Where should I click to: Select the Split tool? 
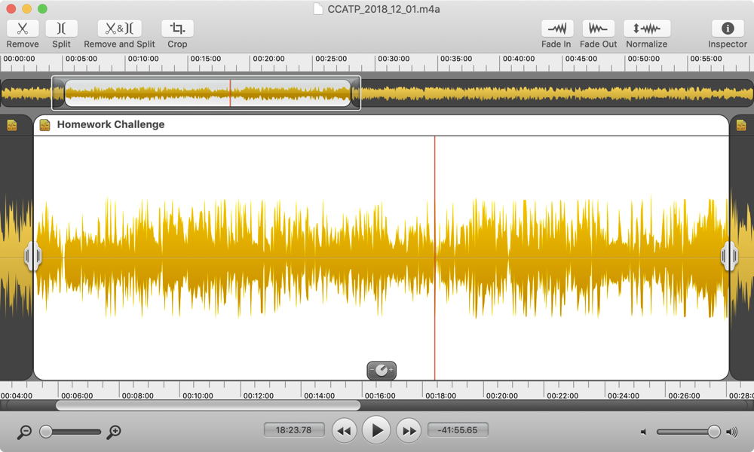click(x=61, y=29)
